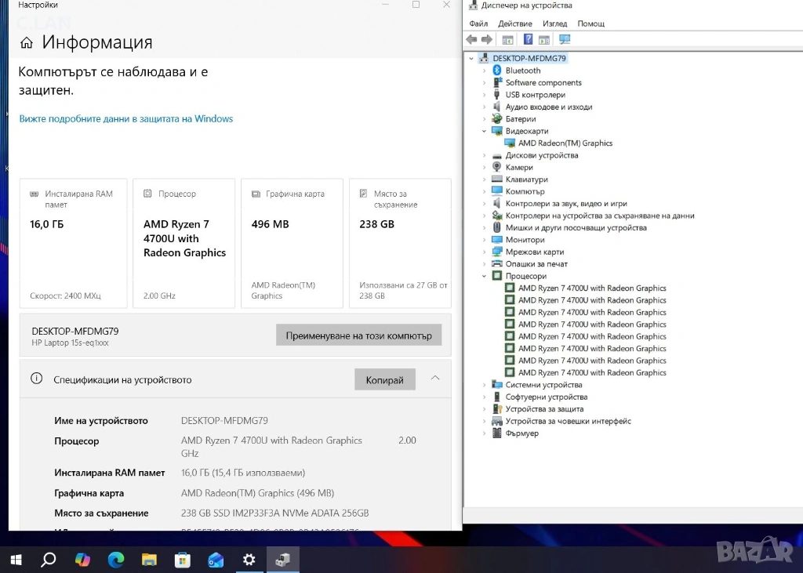This screenshot has width=803, height=573.
Task: Open Microsoft Store from the taskbar
Action: pos(183,560)
